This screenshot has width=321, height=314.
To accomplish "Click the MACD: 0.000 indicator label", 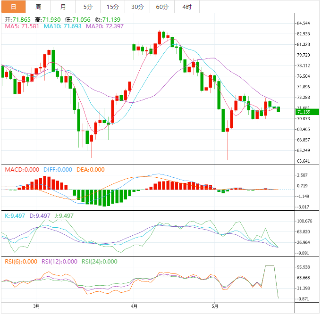I will (x=22, y=170).
